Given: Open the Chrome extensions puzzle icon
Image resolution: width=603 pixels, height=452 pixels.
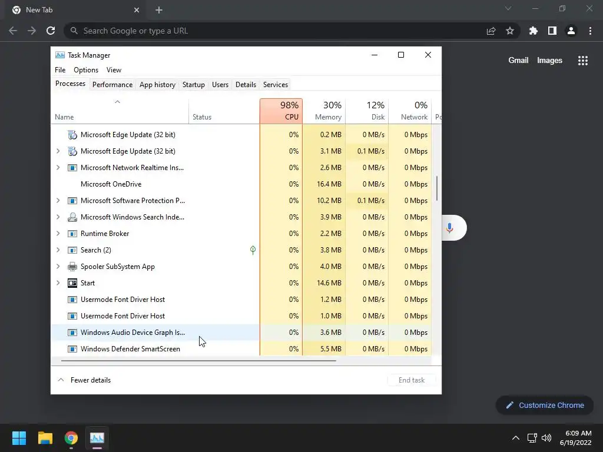Looking at the screenshot, I should pos(534,31).
